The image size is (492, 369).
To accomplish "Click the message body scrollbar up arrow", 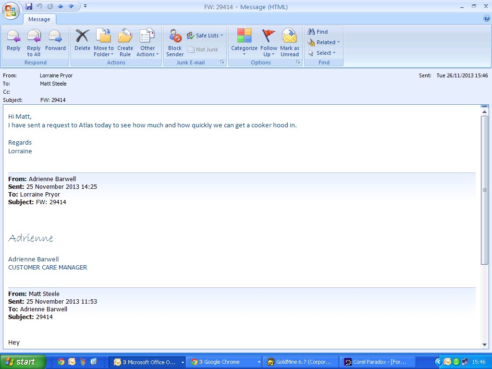I will (484, 112).
